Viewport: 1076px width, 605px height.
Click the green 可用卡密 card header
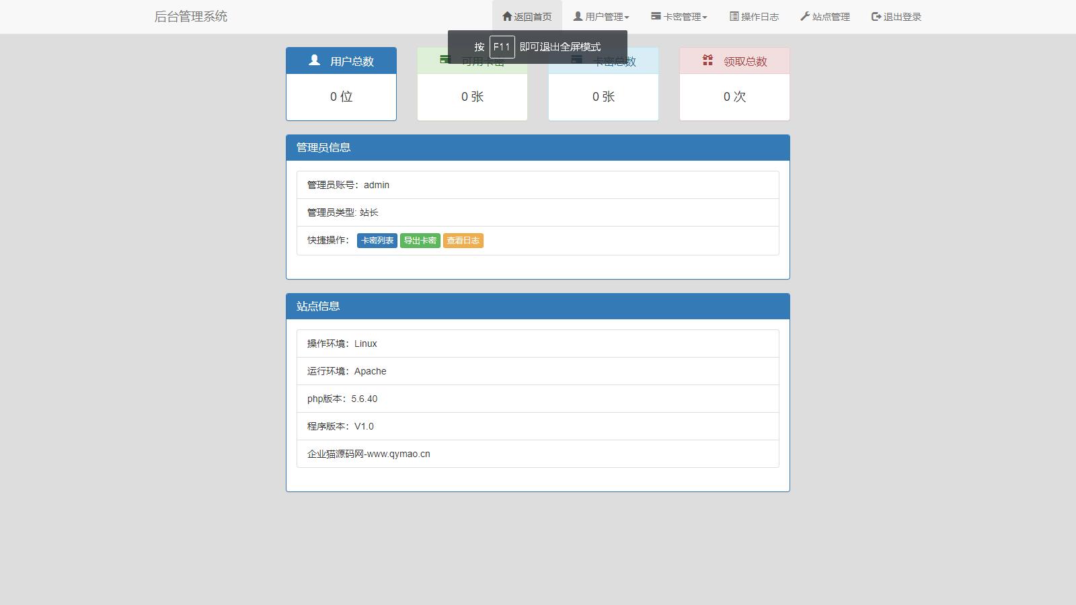point(472,61)
